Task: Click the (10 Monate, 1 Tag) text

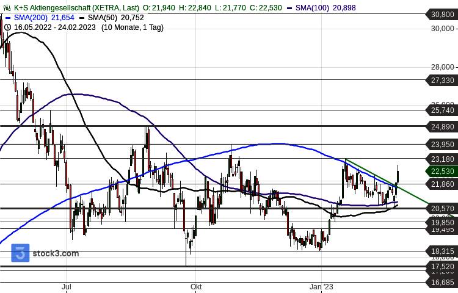Action: (x=133, y=27)
